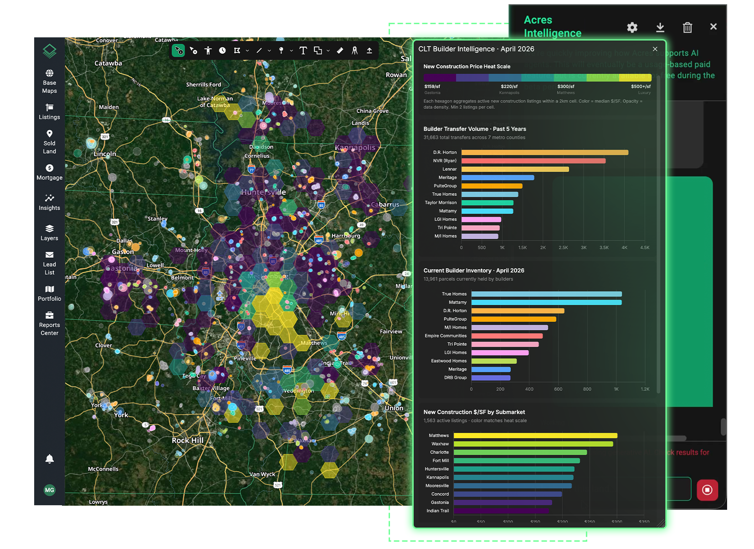754x549 pixels.
Task: Download from Acres Intelligence panel
Action: coord(660,27)
